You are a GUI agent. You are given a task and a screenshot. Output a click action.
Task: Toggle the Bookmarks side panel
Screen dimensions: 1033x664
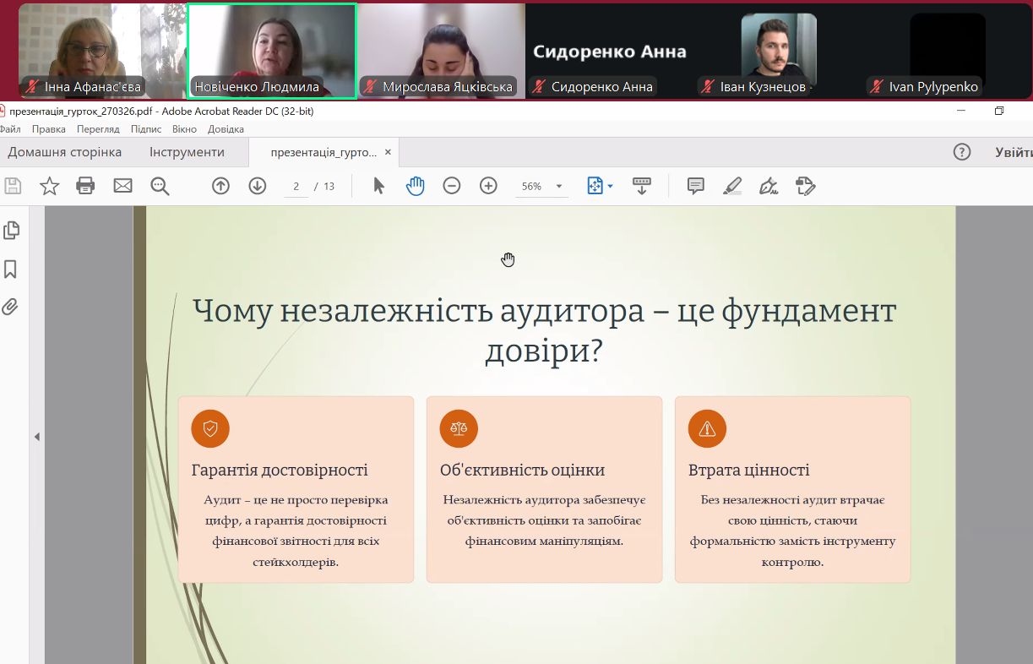pyautogui.click(x=11, y=269)
